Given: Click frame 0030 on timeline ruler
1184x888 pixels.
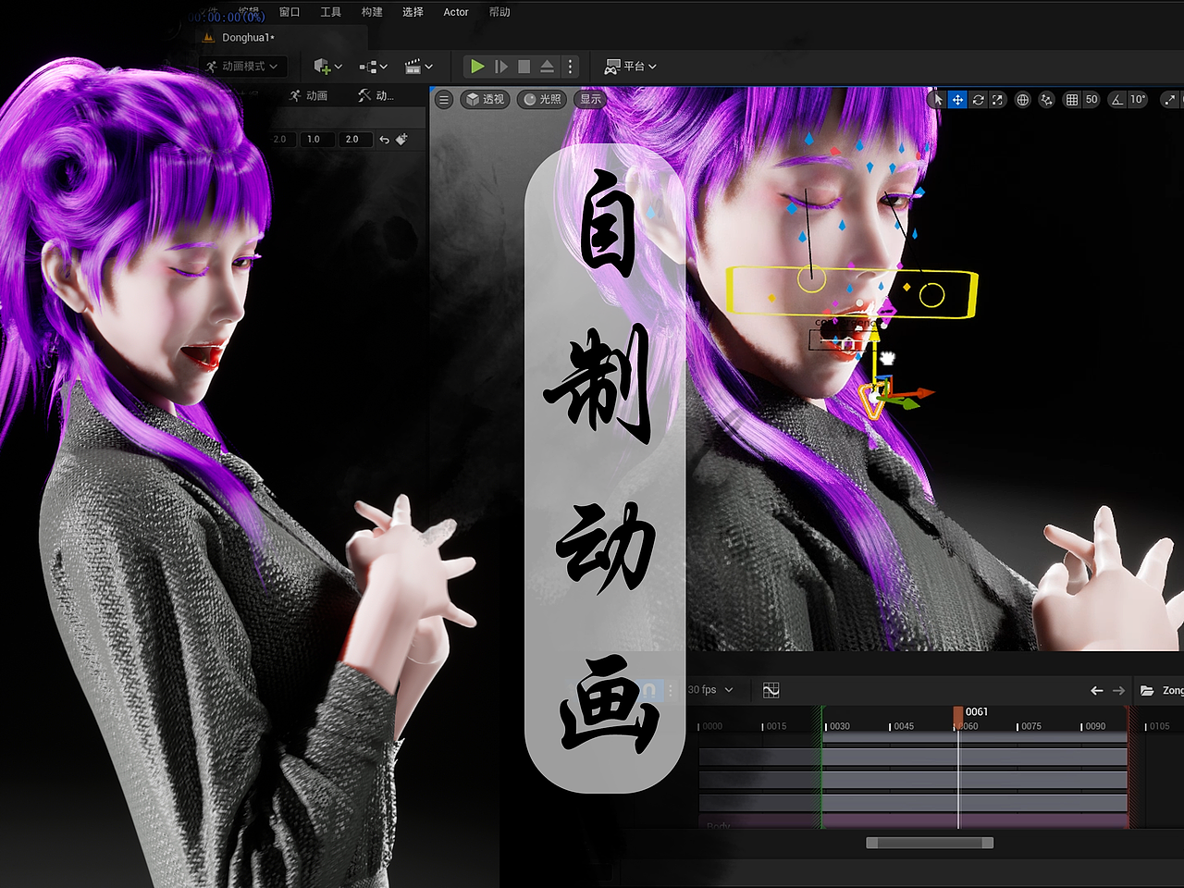Looking at the screenshot, I should 838,727.
